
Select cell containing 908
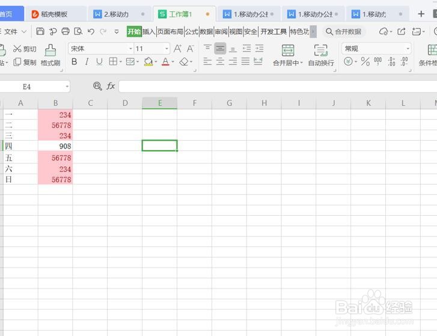(x=55, y=146)
